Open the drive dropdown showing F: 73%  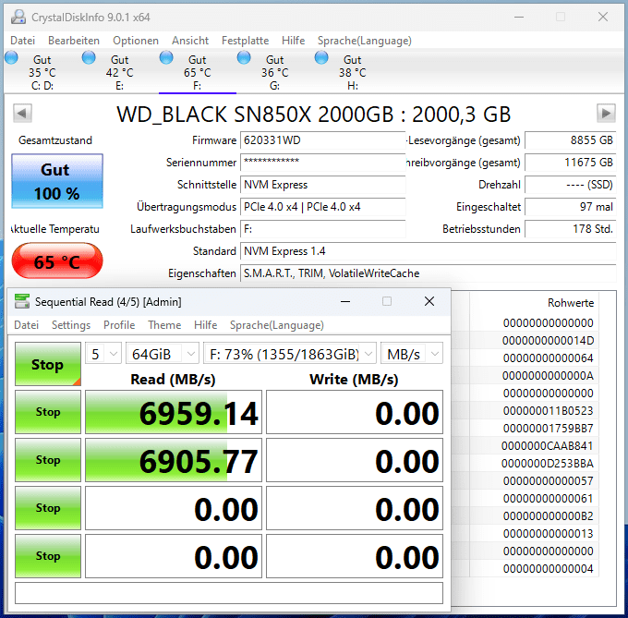tap(290, 354)
